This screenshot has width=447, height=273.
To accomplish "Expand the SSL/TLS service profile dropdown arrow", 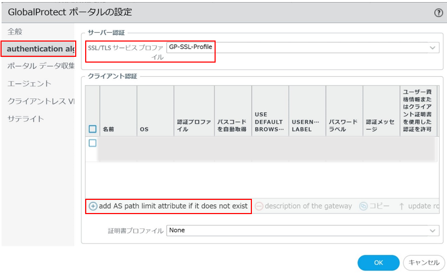I will point(432,48).
